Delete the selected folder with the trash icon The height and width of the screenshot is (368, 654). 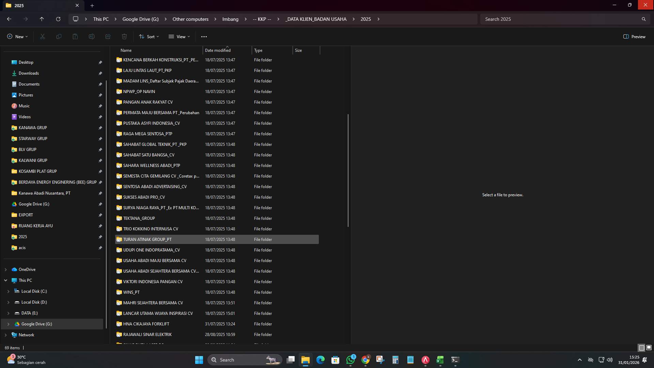coord(124,36)
